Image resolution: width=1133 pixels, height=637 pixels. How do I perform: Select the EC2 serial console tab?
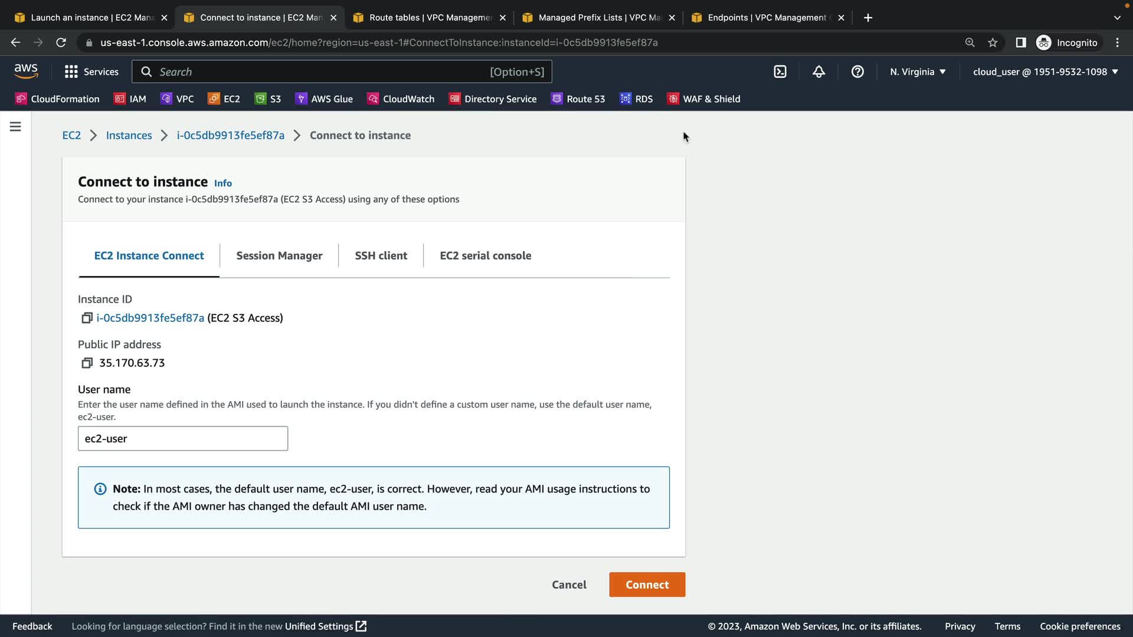(485, 255)
